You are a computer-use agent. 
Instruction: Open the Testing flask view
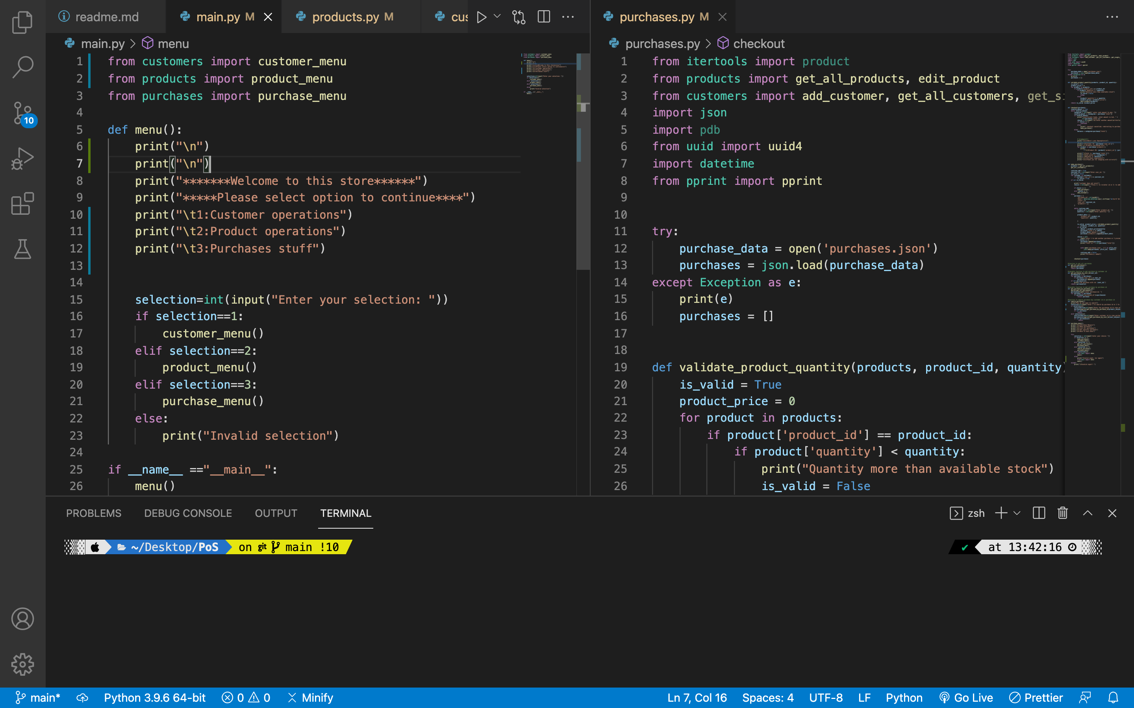22,249
